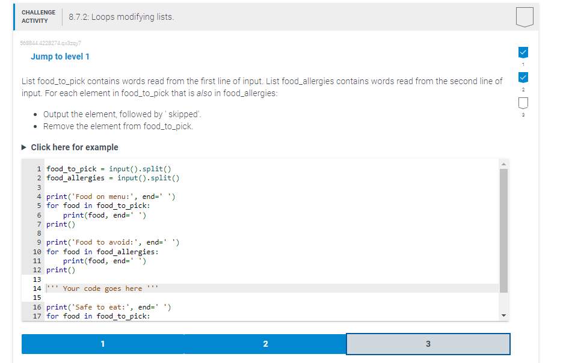Image resolution: width=566 pixels, height=363 pixels.
Task: Click line 17 'for food in food_to_pick:'
Action: tap(98, 316)
